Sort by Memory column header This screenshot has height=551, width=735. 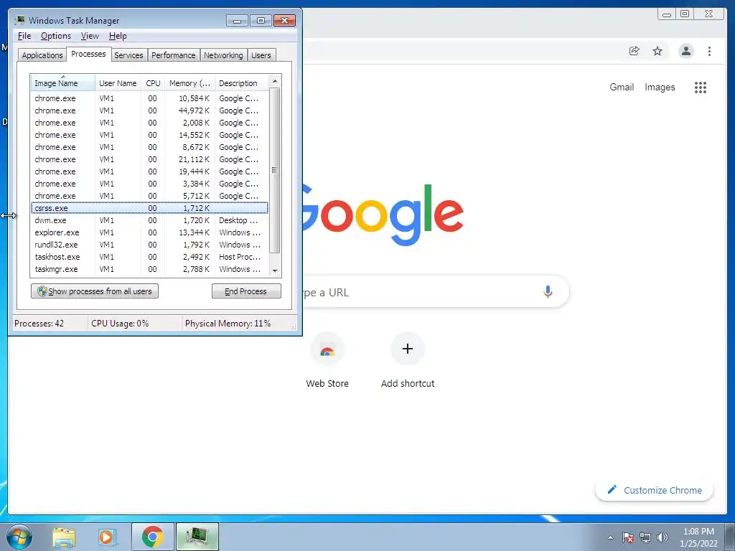[189, 83]
